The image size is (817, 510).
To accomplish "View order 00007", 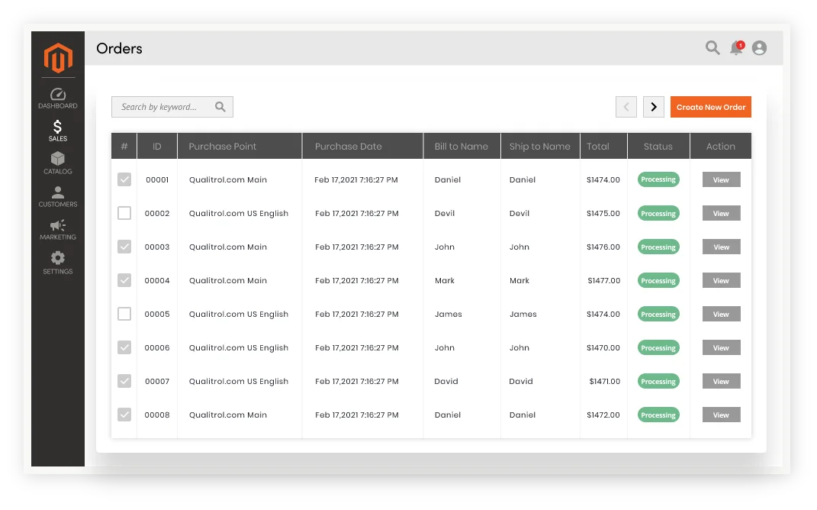I will [721, 381].
